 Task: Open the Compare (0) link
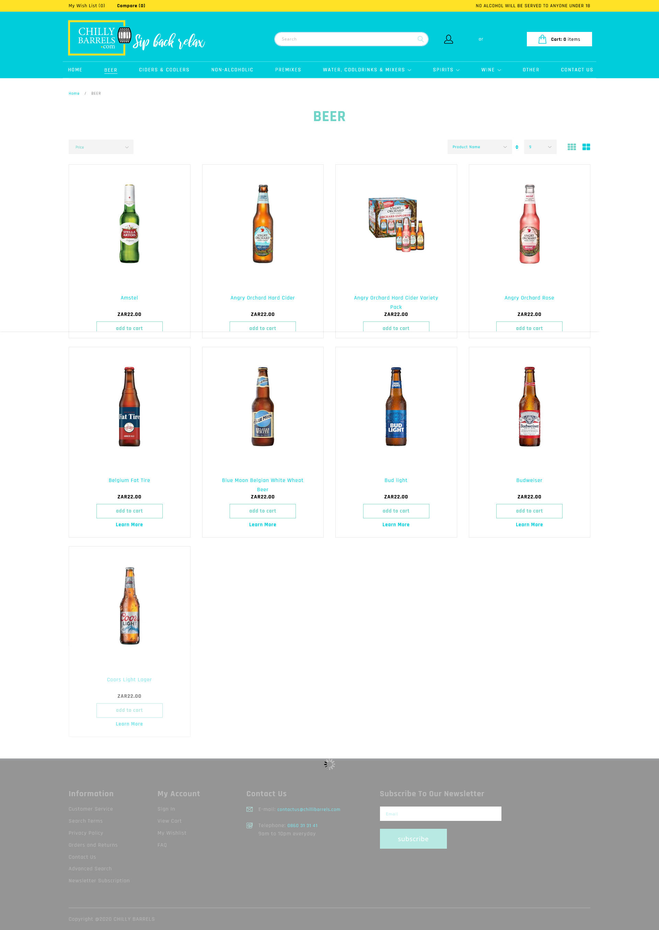(x=131, y=6)
